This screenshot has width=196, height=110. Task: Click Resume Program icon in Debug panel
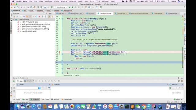14,85
